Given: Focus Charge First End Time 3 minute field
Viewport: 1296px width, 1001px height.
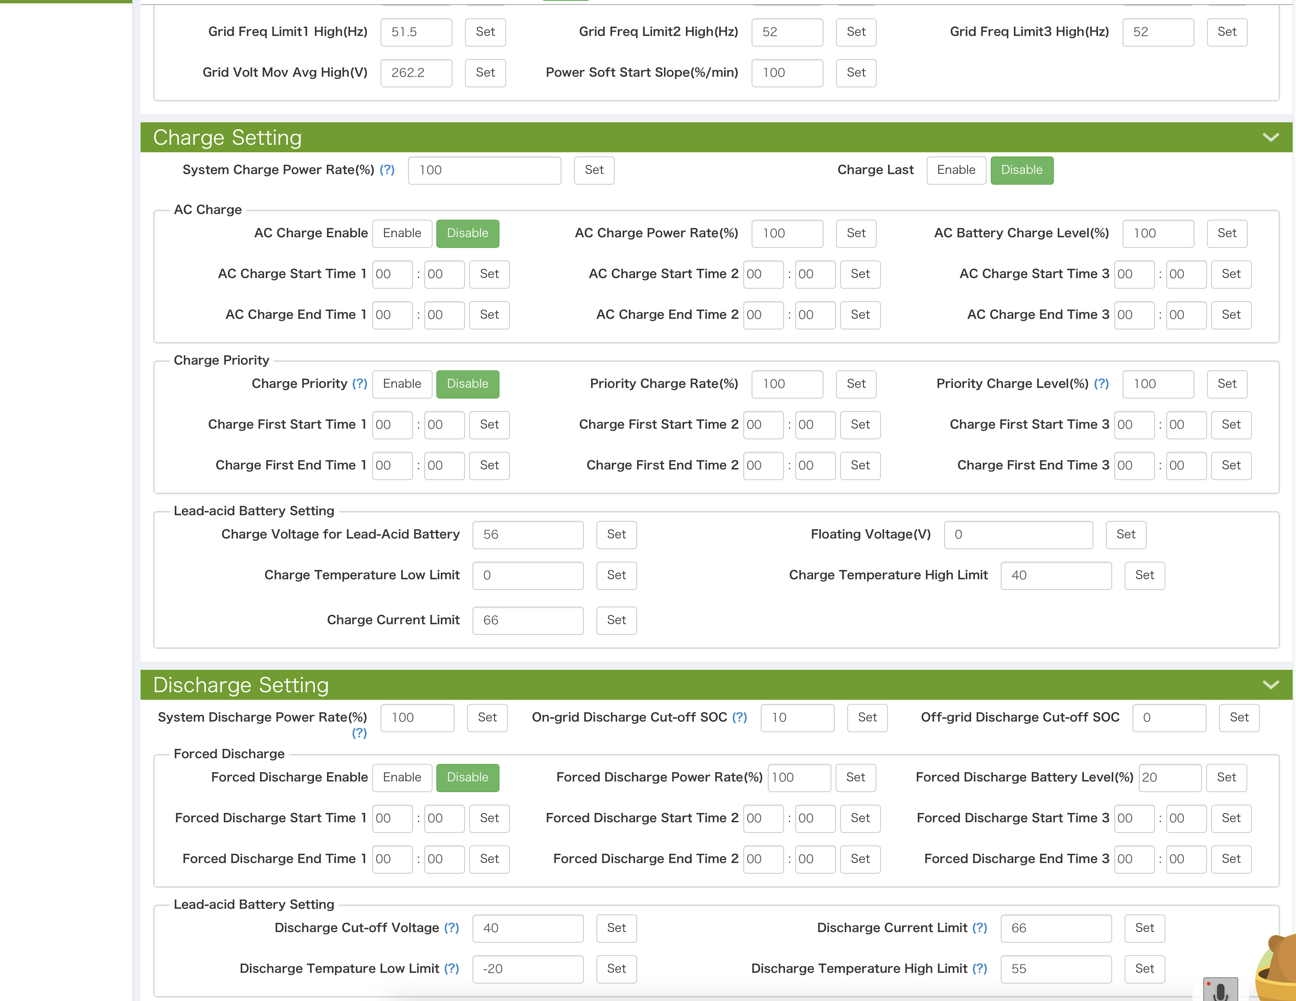Looking at the screenshot, I should tap(1186, 466).
